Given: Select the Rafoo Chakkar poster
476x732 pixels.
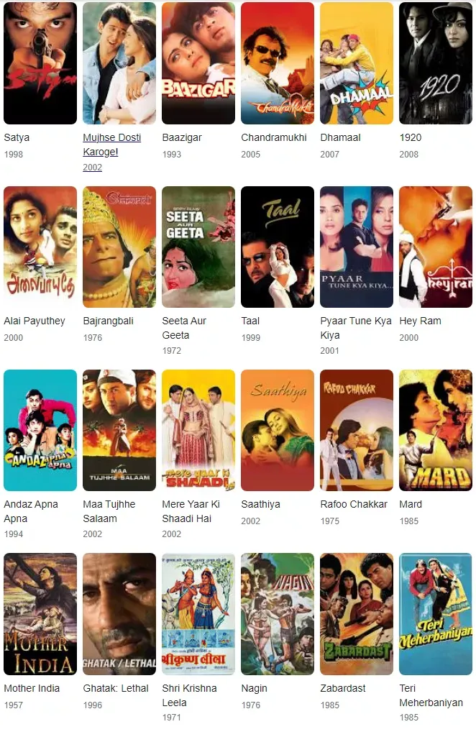Looking at the screenshot, I should pyautogui.click(x=357, y=430).
